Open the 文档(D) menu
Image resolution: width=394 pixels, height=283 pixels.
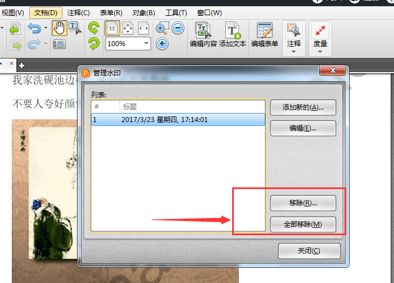(46, 13)
